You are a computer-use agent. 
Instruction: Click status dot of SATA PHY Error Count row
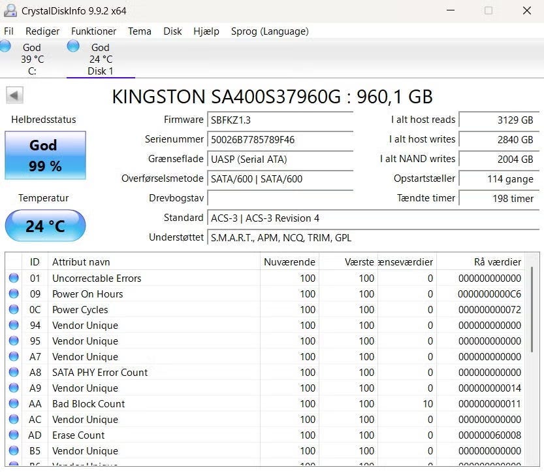[14, 372]
